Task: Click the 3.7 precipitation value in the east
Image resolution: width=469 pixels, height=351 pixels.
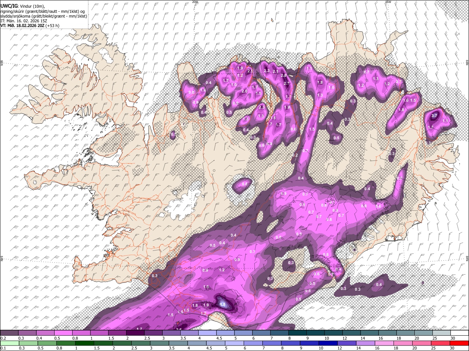Action: pos(435,116)
